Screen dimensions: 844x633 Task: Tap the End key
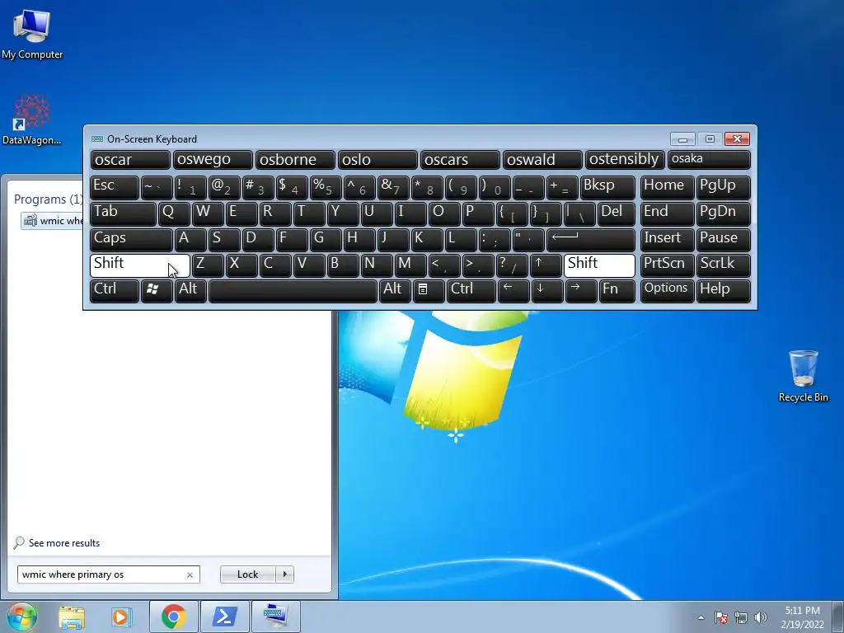667,213
